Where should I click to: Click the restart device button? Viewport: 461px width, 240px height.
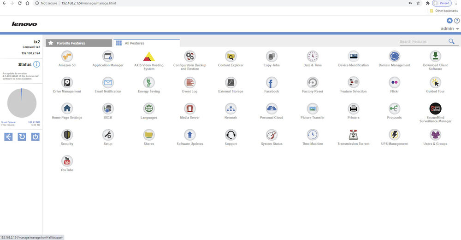22,137
